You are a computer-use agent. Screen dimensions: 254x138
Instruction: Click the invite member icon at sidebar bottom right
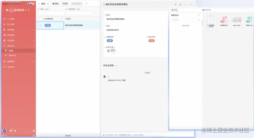34,131
